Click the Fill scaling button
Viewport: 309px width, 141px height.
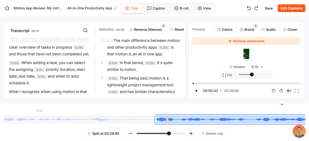click(x=227, y=75)
